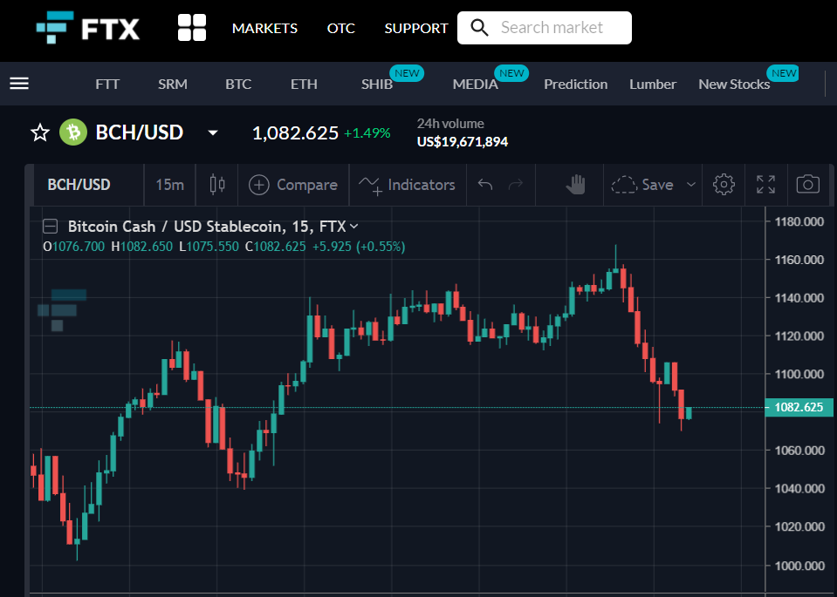Favorite BCH/USD with the star icon
The height and width of the screenshot is (597, 837).
tap(40, 132)
